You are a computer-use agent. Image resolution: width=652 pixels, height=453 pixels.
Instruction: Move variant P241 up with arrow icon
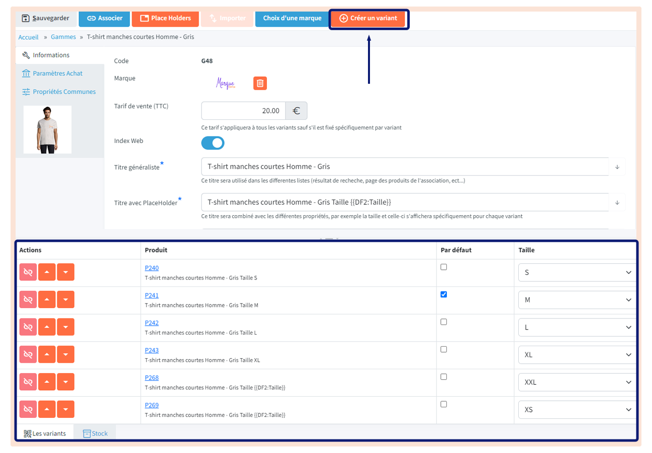tap(47, 299)
